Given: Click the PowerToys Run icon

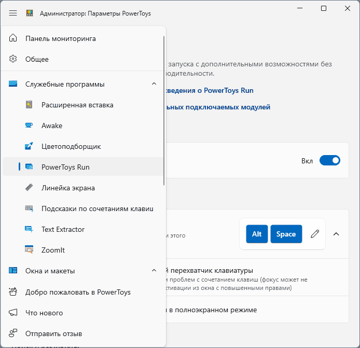Looking at the screenshot, I should pos(29,166).
